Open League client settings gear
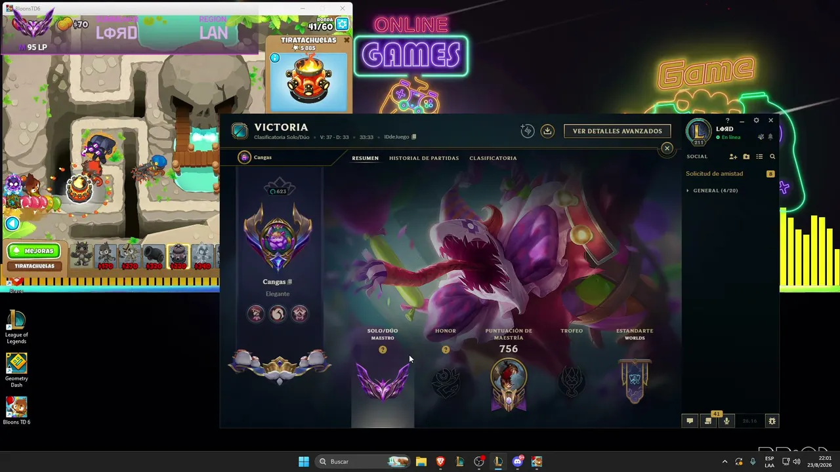840x472 pixels. tap(756, 121)
